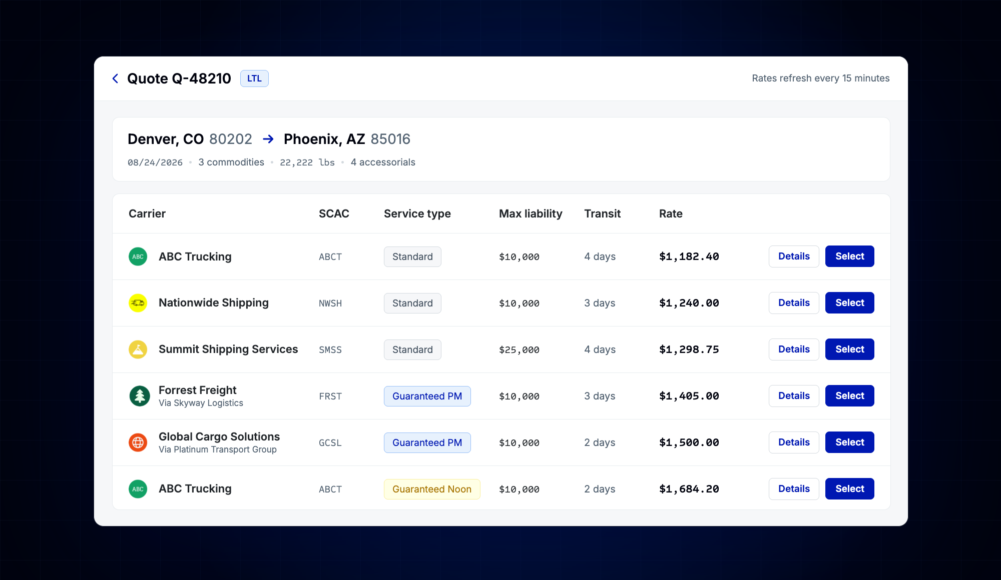Click the '22,222 lbs' weight text

(x=307, y=162)
